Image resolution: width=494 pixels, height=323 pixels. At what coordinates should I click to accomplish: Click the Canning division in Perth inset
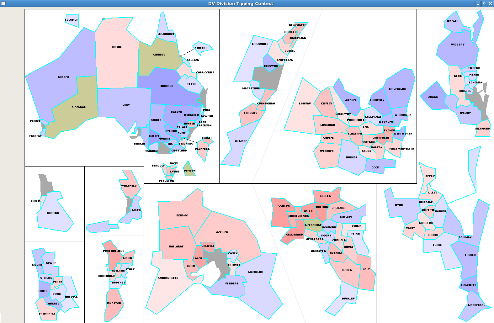click(53, 216)
